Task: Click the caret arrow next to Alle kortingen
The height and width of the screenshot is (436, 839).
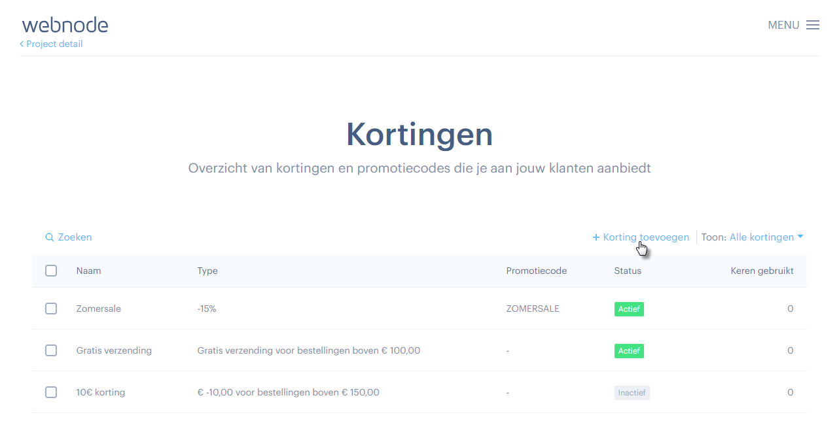Action: (800, 237)
